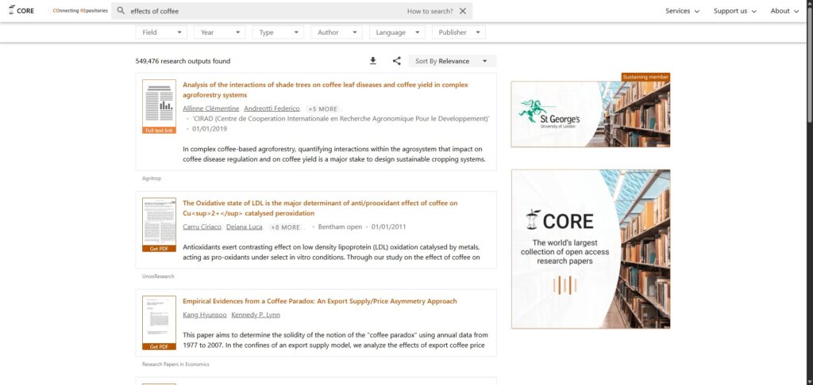
Task: Click the How to search? link
Action: click(x=430, y=11)
